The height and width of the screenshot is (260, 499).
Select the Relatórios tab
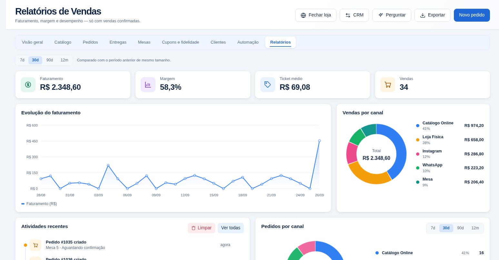[280, 42]
